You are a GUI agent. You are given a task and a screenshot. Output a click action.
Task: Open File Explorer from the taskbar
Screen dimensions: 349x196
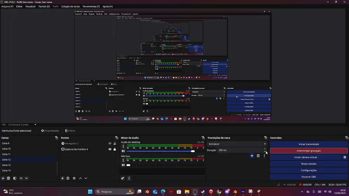(187, 192)
